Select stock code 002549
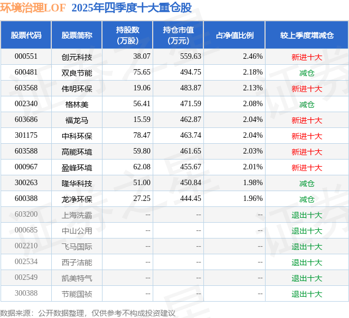 point(26,277)
